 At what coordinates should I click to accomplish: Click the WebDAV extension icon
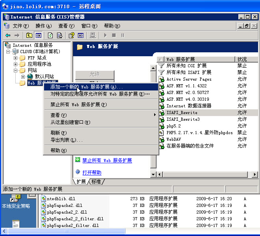161,139
